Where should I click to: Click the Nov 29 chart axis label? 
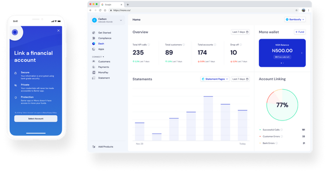point(139,144)
